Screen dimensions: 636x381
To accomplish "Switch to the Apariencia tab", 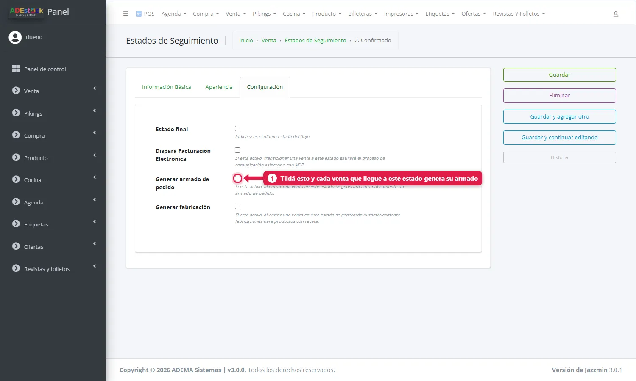I will coord(219,87).
